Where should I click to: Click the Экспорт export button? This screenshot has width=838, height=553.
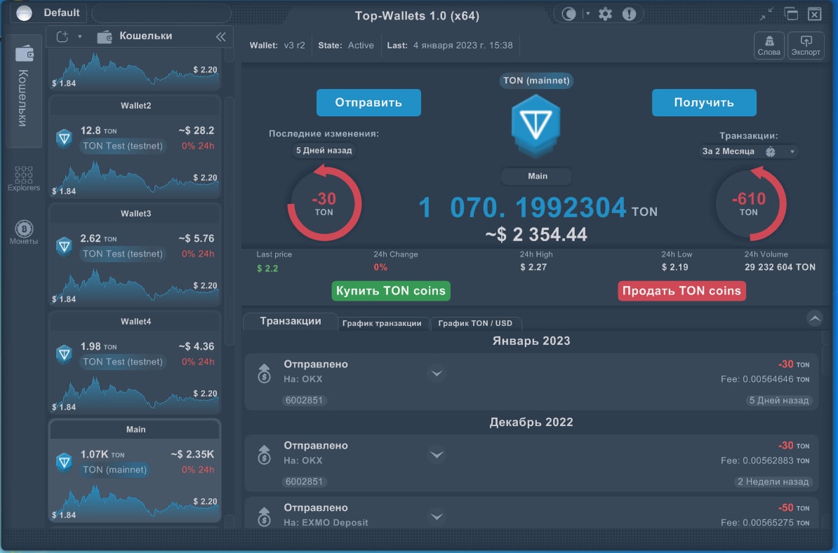pyautogui.click(x=806, y=46)
